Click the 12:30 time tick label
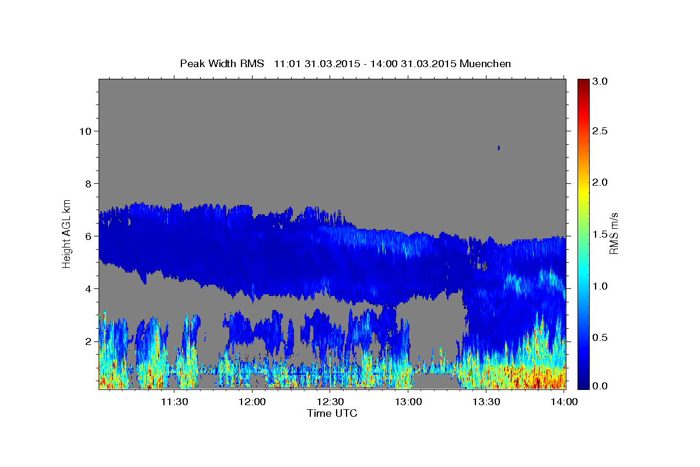The width and height of the screenshot is (700, 467). tap(330, 402)
